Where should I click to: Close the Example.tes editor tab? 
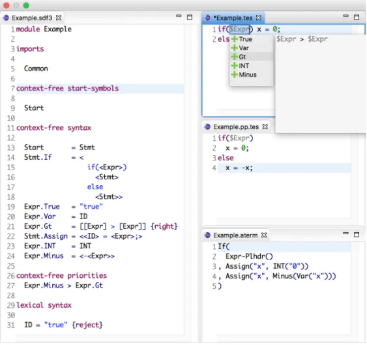(259, 18)
